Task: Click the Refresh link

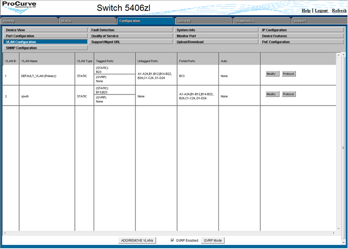Action: tap(339, 11)
